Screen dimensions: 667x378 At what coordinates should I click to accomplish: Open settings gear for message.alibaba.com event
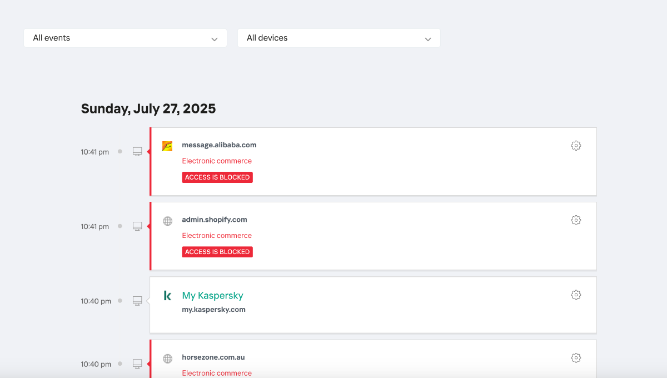click(x=576, y=146)
